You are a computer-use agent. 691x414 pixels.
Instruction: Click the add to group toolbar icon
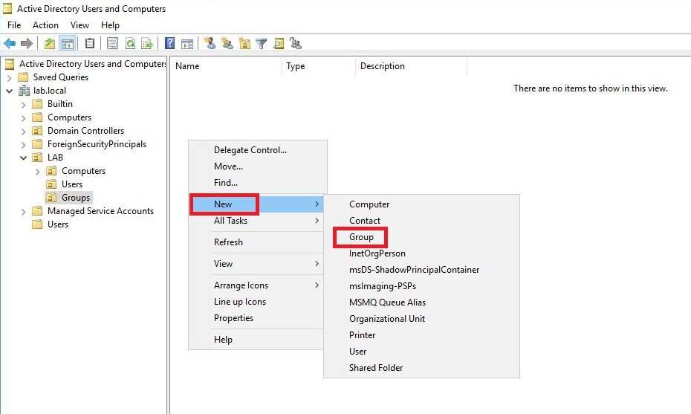coord(296,43)
